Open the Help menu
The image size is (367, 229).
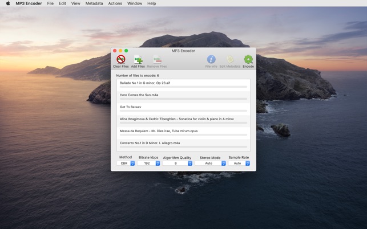(152, 3)
